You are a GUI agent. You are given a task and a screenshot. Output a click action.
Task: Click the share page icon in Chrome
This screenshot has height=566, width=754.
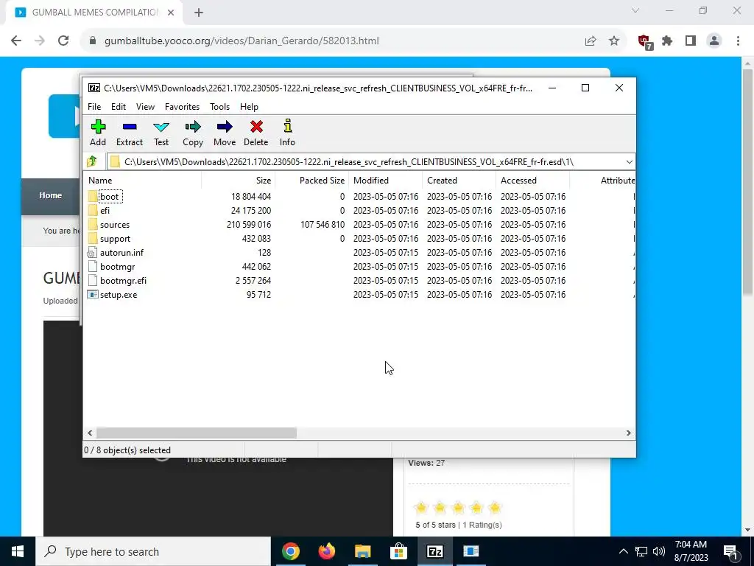coord(591,41)
